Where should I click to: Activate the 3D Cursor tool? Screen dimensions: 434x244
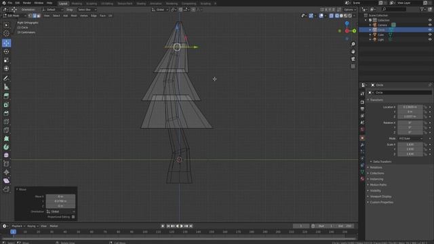click(6, 33)
